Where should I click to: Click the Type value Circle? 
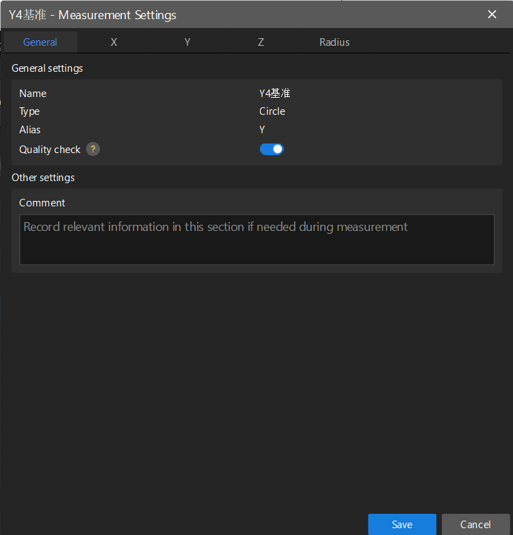point(272,111)
